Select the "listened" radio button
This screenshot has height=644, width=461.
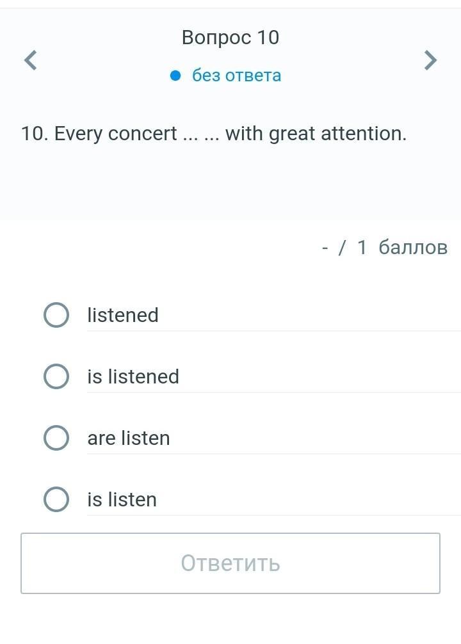pos(56,315)
